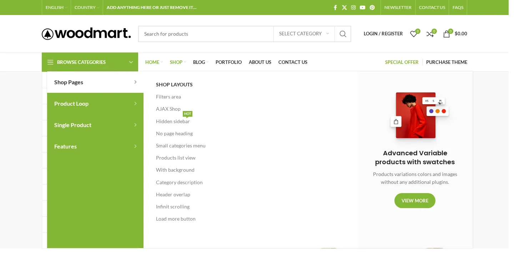Open Filters area layout
514x257 pixels.
point(168,97)
